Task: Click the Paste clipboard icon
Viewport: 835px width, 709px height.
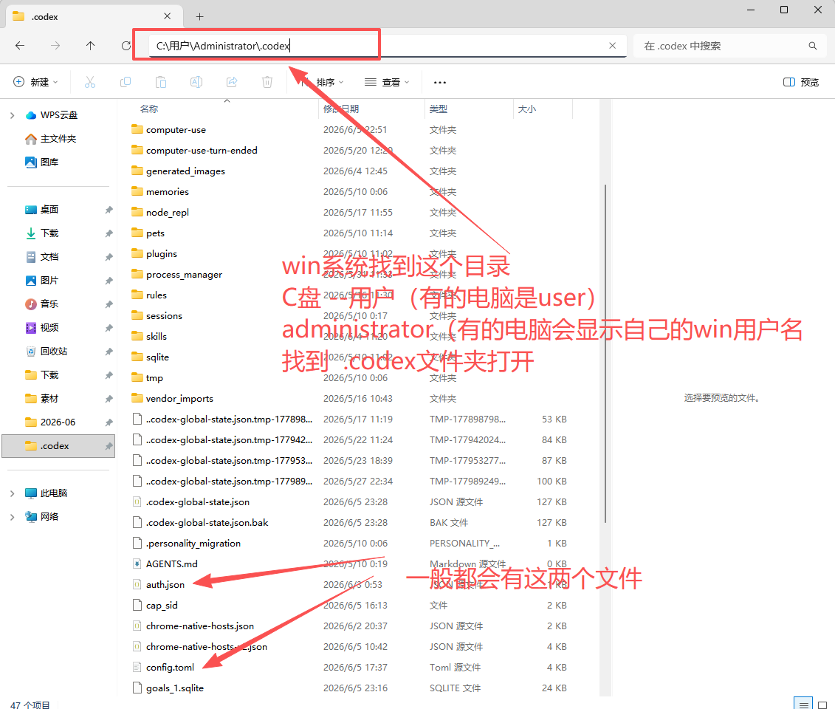Action: (161, 82)
